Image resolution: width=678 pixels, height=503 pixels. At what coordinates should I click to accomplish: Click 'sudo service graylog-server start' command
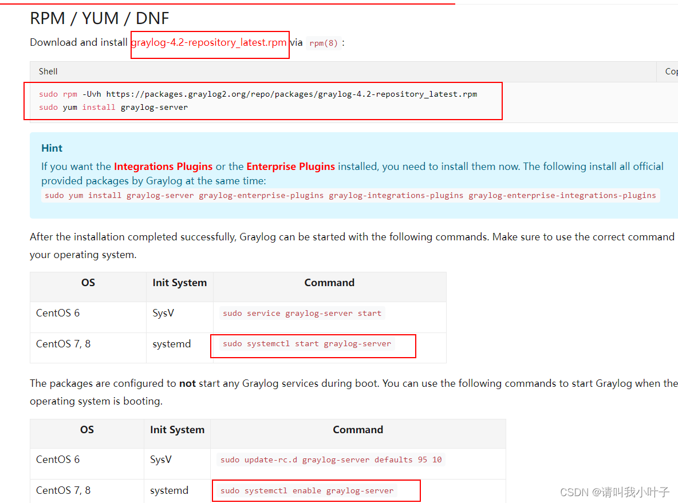pyautogui.click(x=302, y=313)
